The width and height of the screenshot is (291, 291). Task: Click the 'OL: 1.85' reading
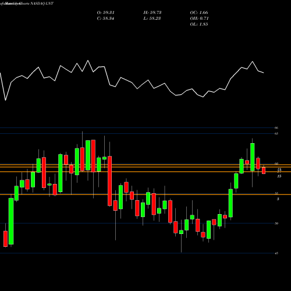tap(199, 24)
